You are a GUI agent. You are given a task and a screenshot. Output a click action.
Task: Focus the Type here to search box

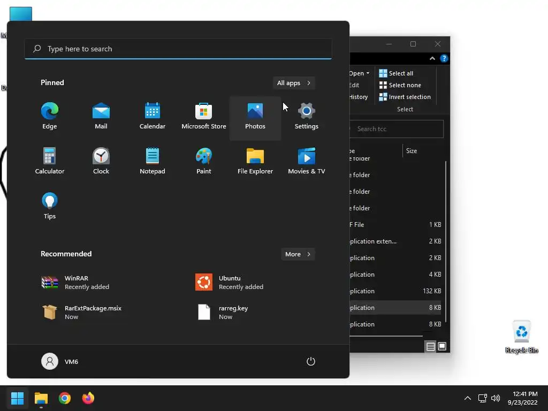(x=178, y=49)
